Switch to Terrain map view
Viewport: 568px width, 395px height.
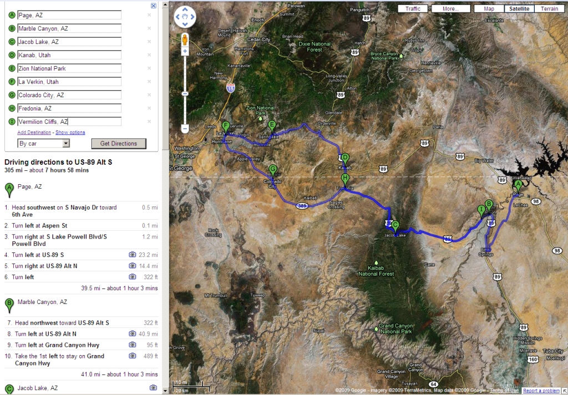550,9
